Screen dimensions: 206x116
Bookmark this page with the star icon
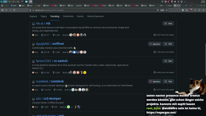tap(167, 10)
